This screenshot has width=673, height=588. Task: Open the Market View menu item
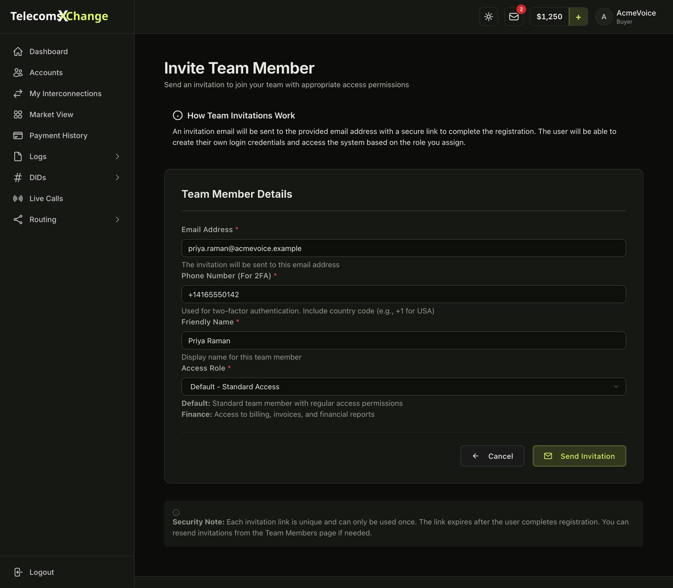67,115
